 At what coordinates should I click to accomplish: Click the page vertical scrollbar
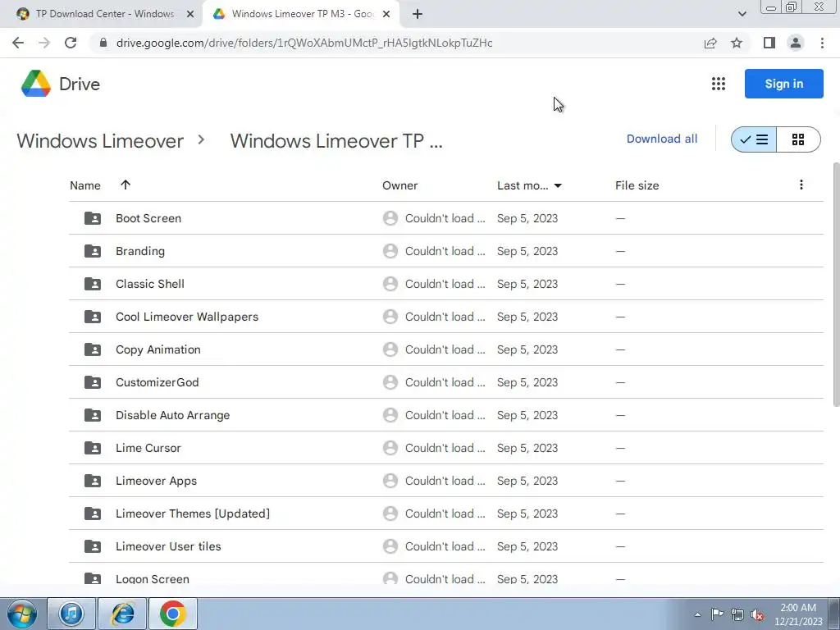(836, 284)
